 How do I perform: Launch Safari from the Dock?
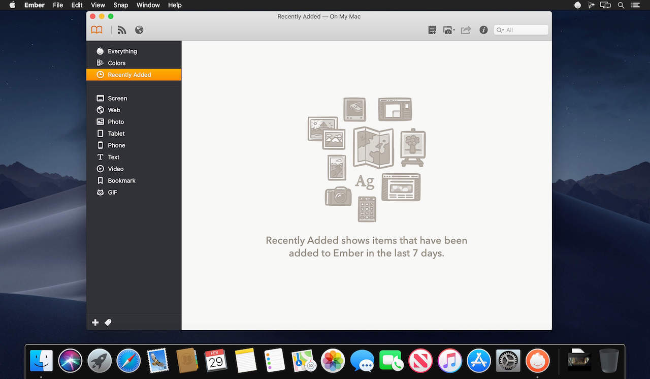128,361
